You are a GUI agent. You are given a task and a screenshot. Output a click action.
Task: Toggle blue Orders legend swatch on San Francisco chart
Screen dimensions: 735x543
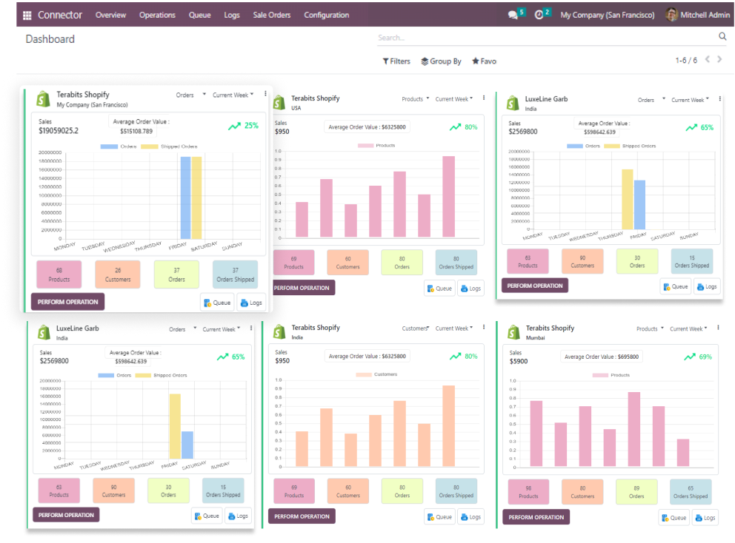tap(109, 146)
